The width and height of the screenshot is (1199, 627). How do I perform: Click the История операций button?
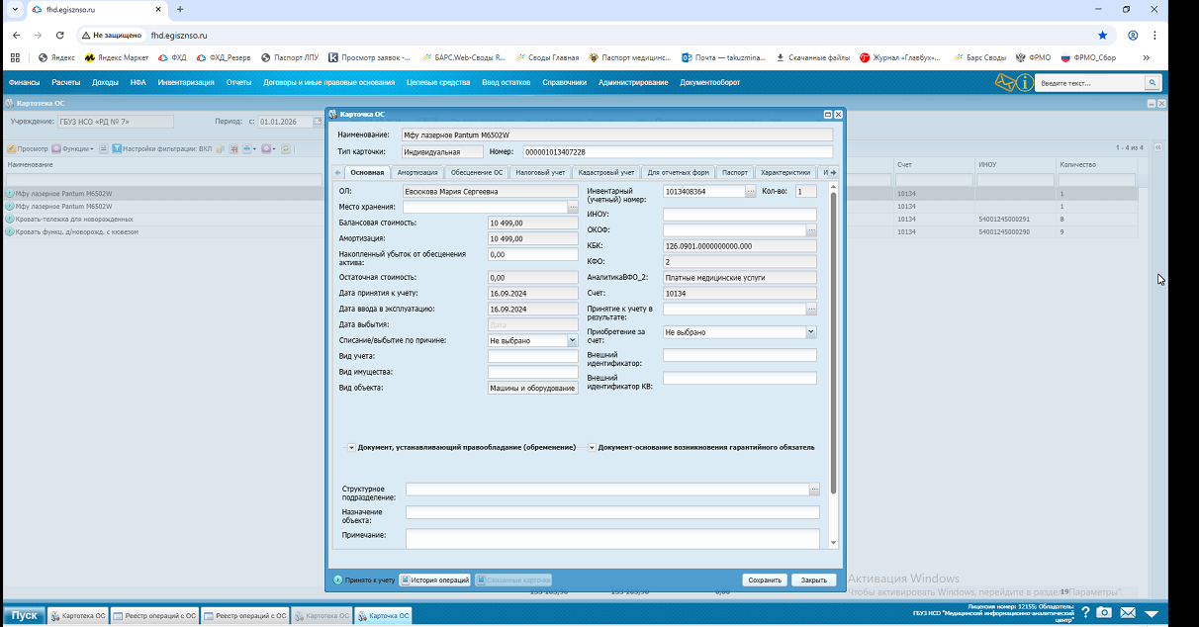click(435, 581)
